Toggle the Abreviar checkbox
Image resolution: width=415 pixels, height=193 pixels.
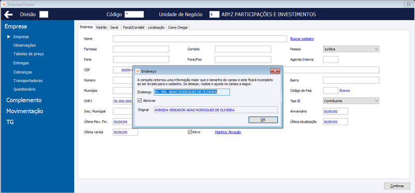140,100
